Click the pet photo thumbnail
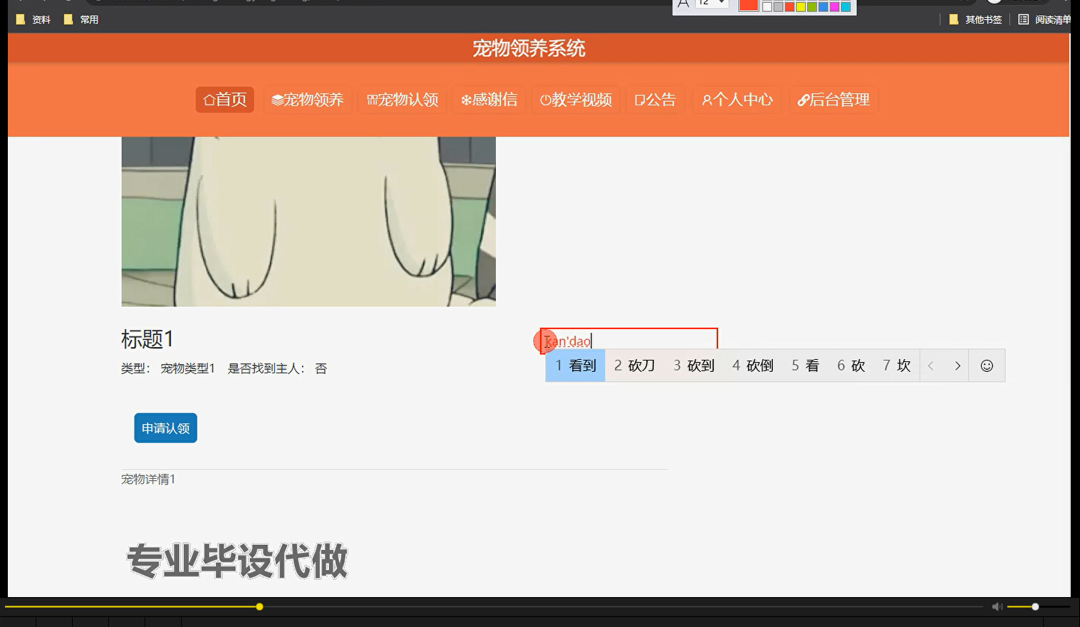1080x627 pixels. (308, 222)
